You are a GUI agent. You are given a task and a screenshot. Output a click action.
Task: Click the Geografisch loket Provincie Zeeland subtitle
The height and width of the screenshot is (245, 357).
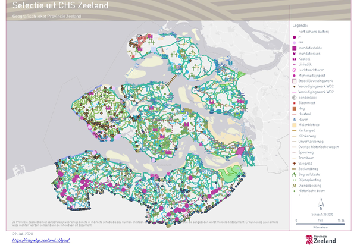point(46,16)
